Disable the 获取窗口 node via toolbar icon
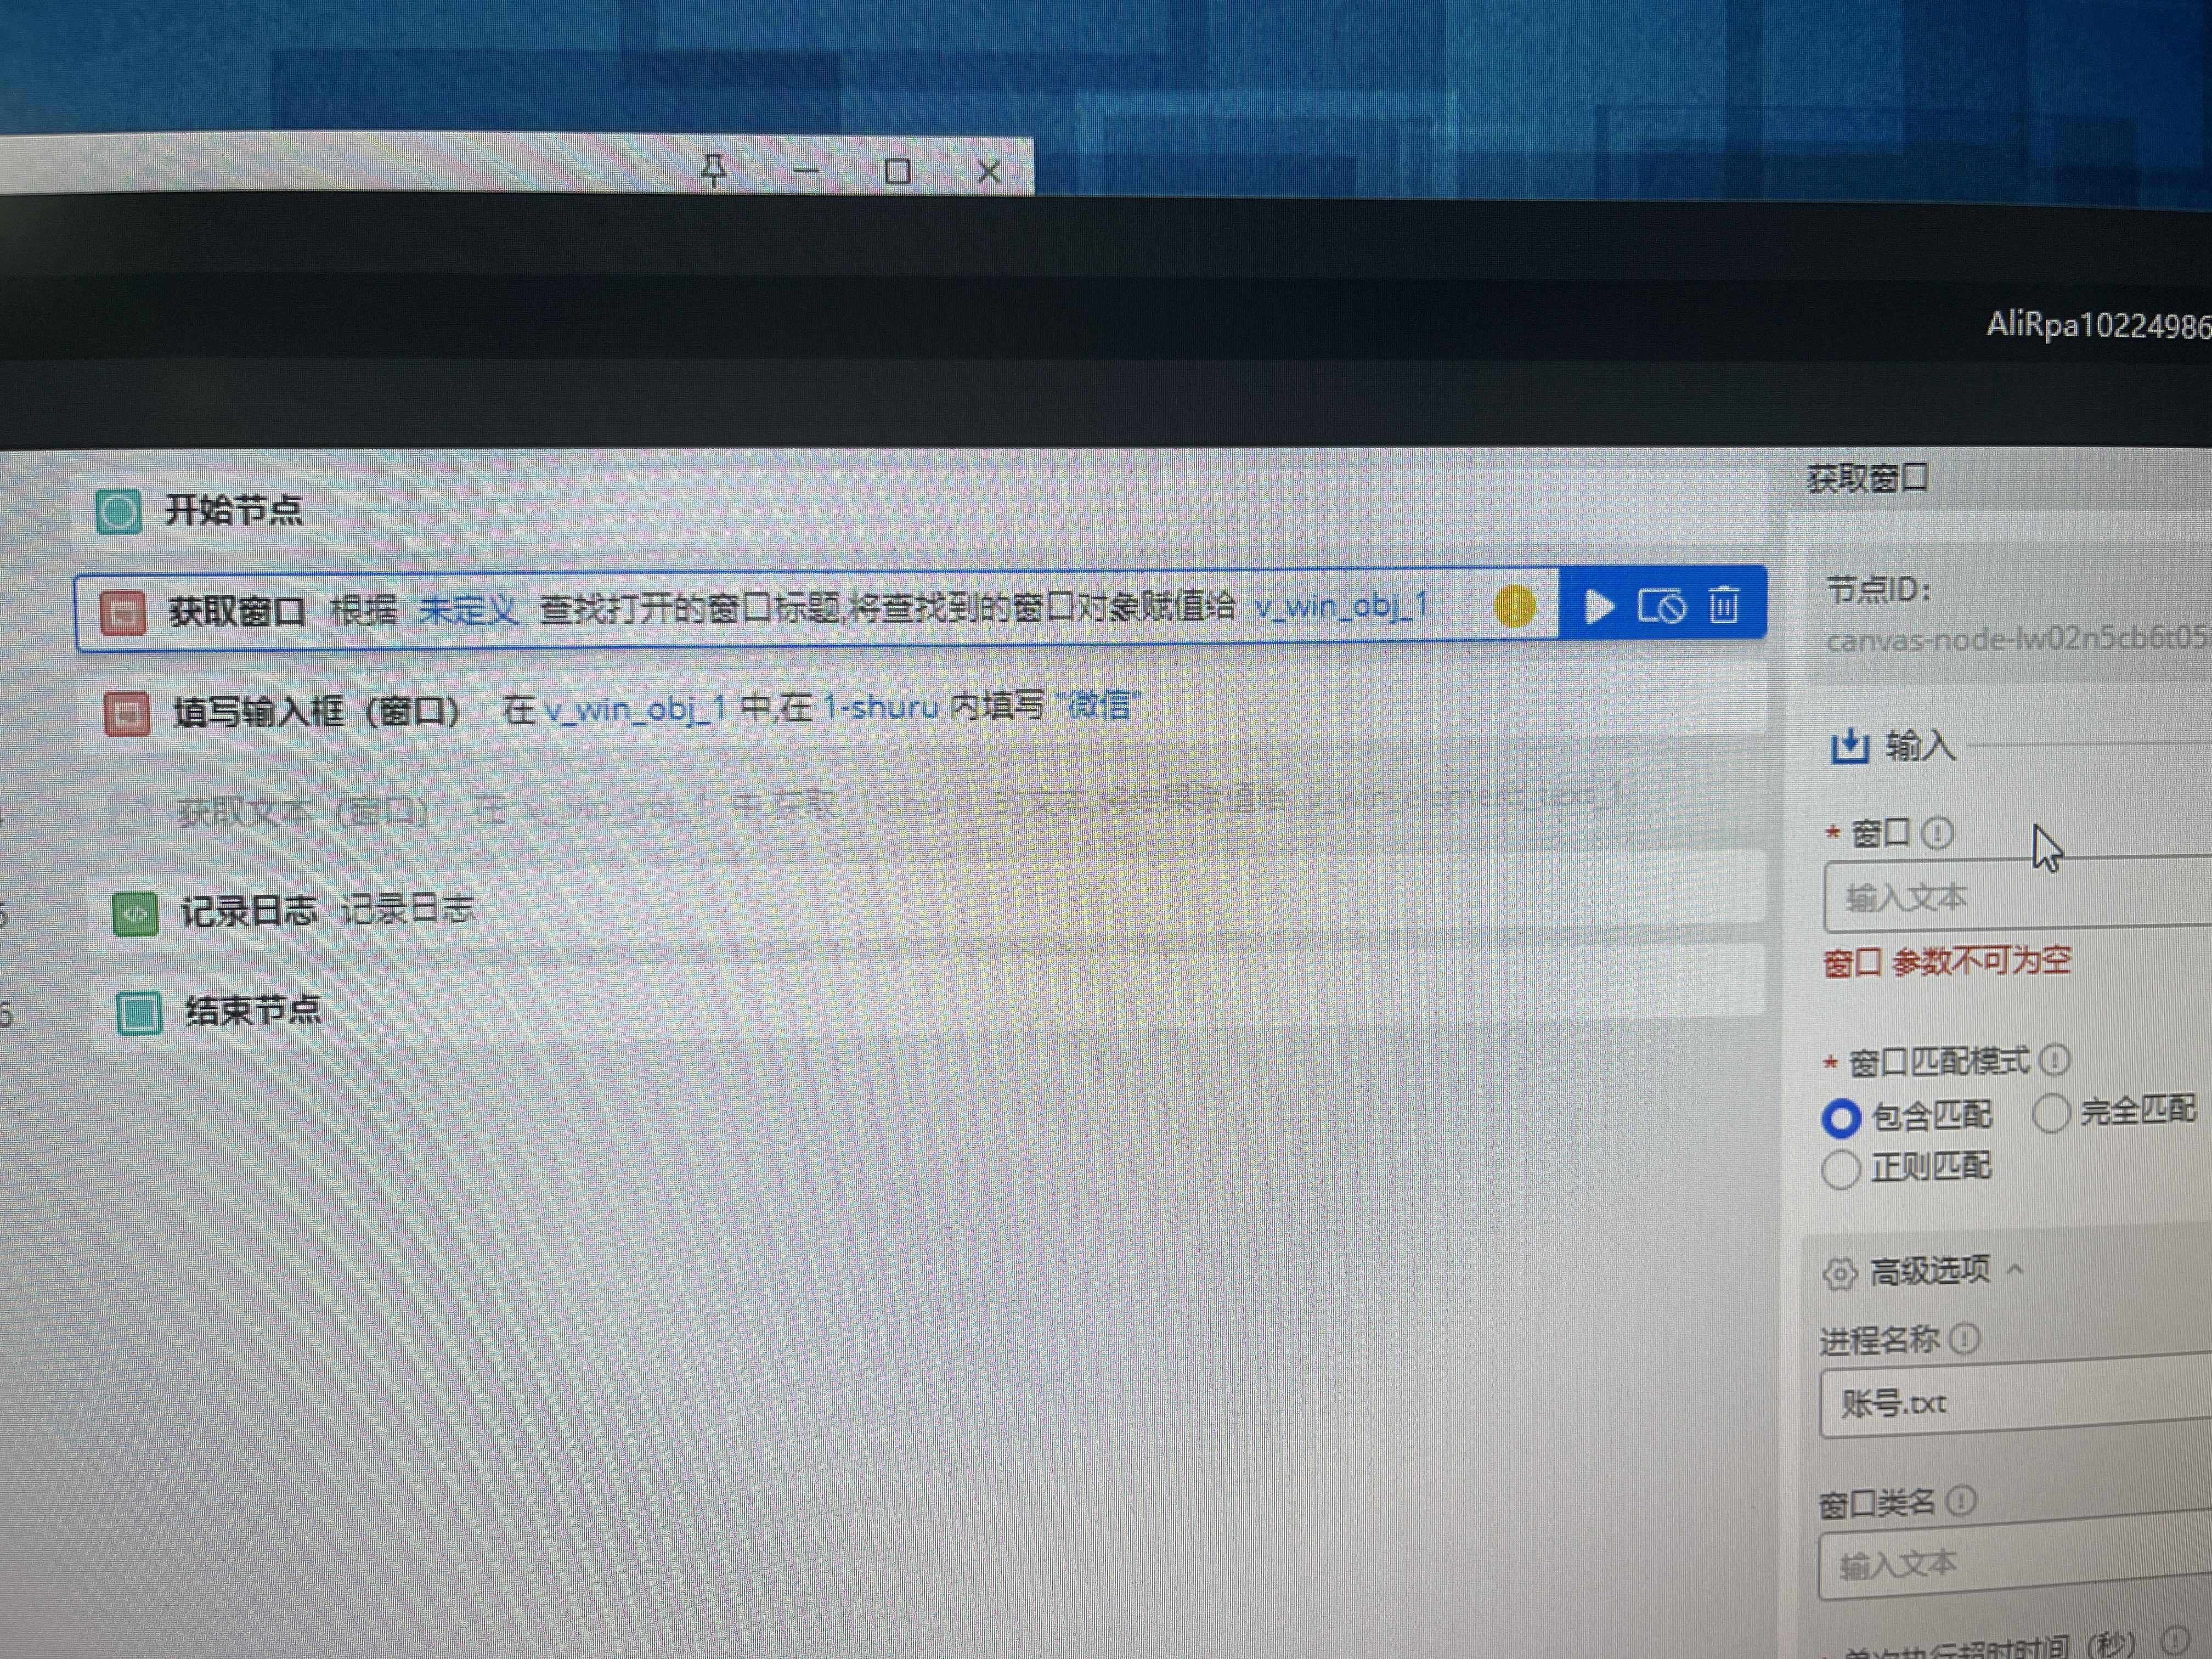The height and width of the screenshot is (1659, 2212). pyautogui.click(x=1661, y=606)
